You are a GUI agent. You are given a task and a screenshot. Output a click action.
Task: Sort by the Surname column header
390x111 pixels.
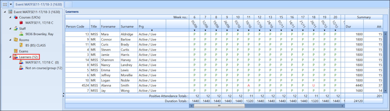coord(129,25)
